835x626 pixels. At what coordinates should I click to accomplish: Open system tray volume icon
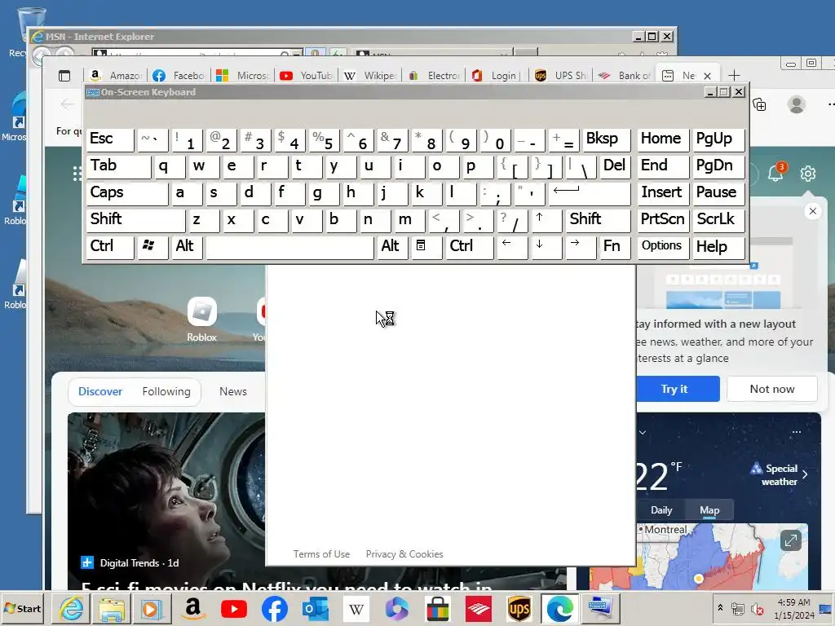[757, 608]
